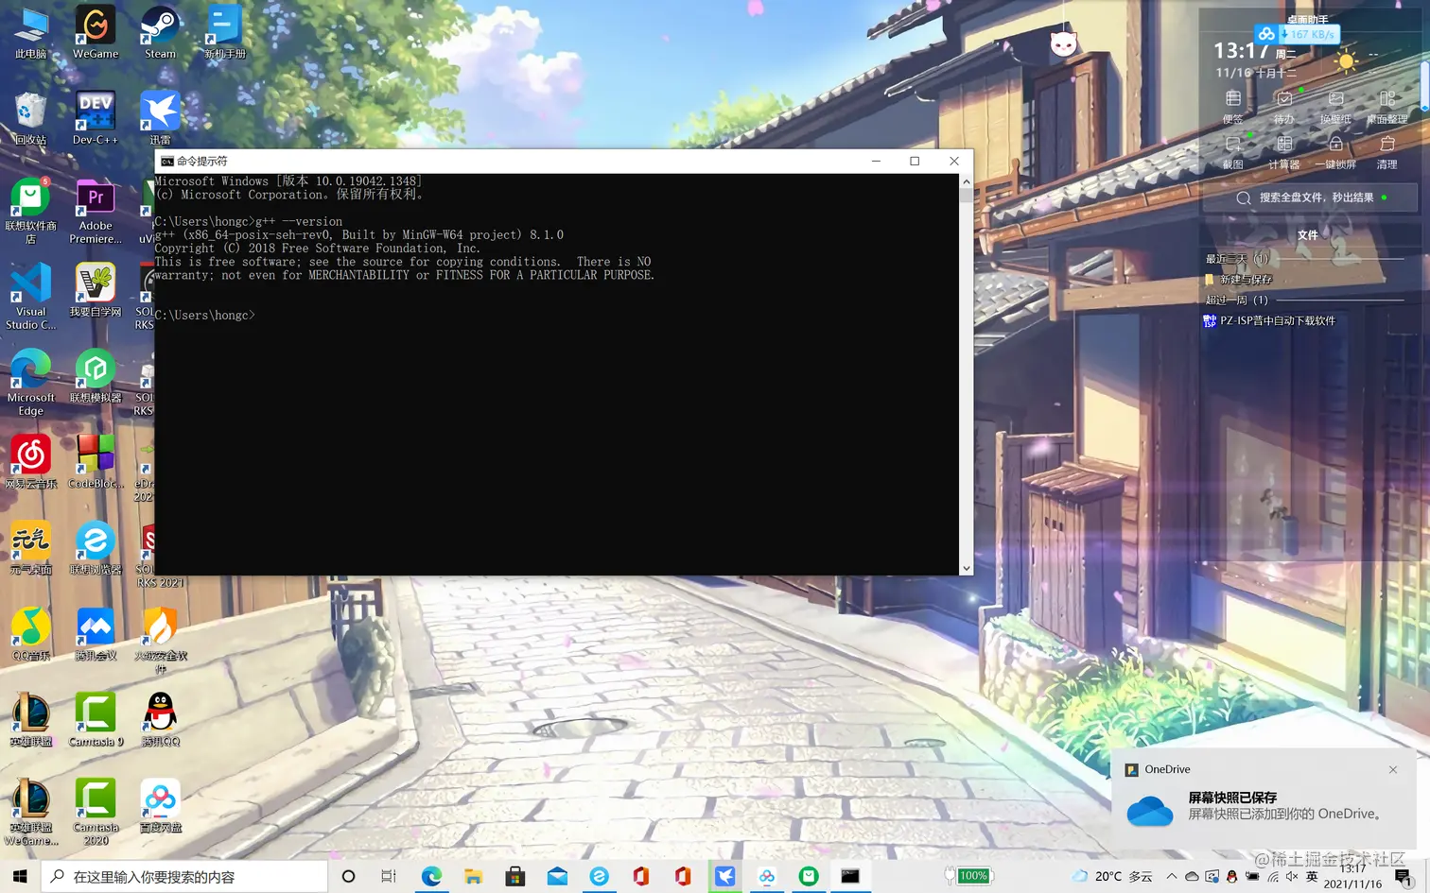The height and width of the screenshot is (893, 1430).
Task: Select the 迅雷 desktop shortcut
Action: tap(160, 119)
